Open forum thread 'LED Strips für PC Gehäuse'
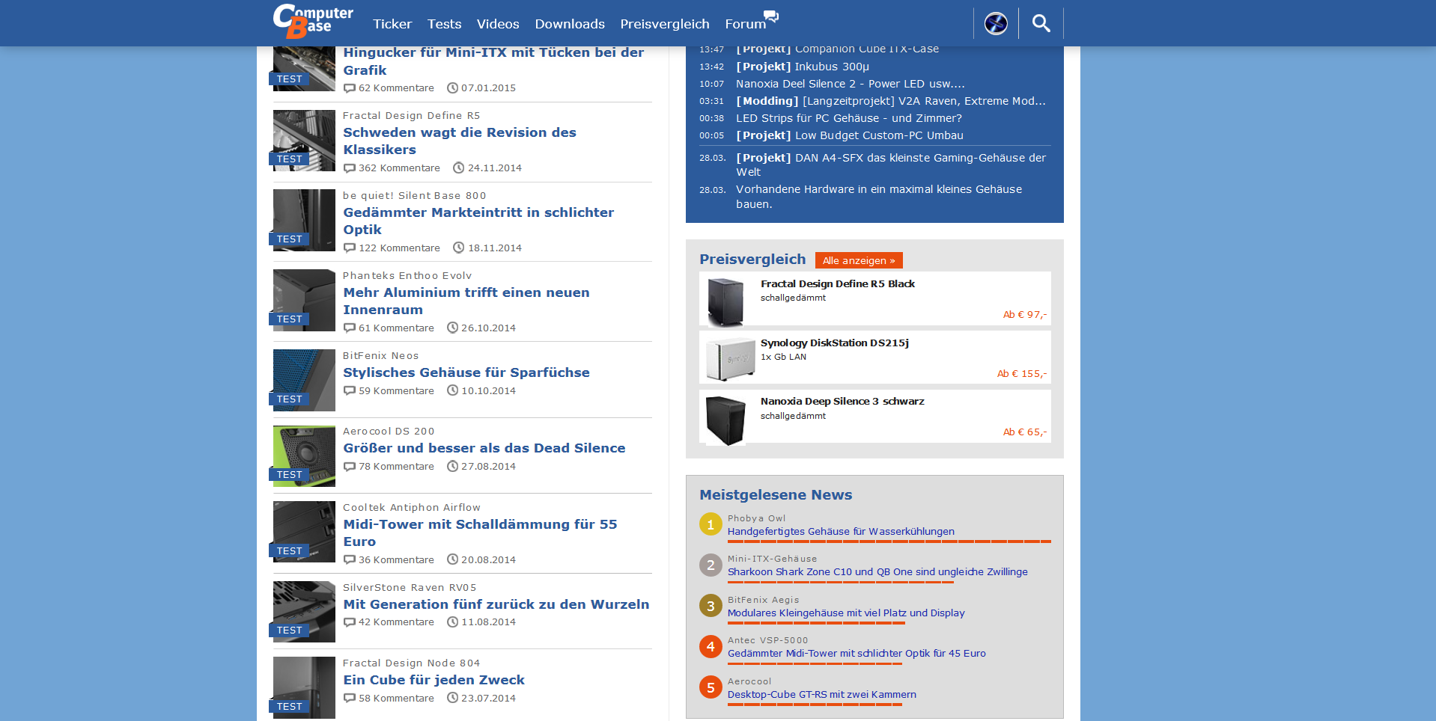Image resolution: width=1436 pixels, height=721 pixels. pos(849,118)
